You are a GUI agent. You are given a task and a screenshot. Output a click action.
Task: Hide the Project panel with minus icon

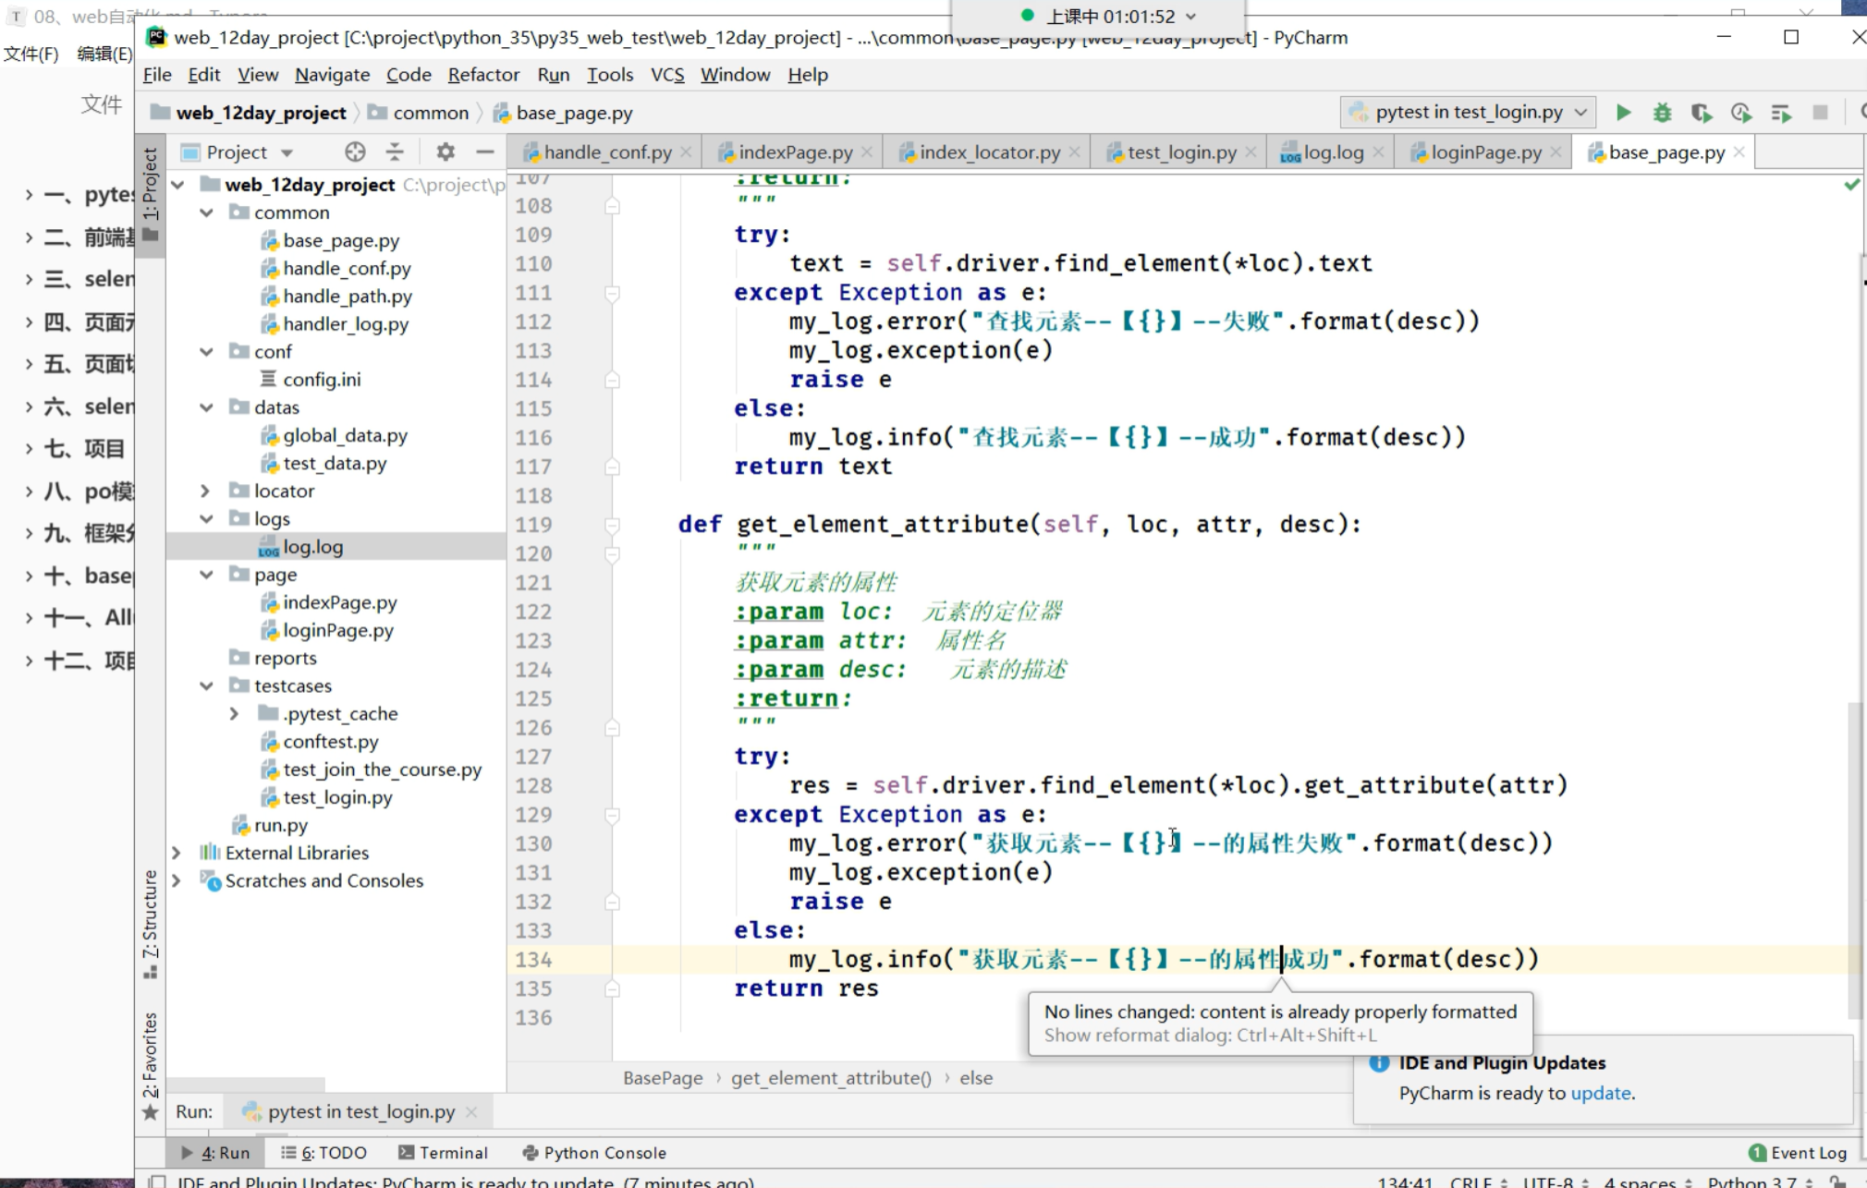point(485,152)
